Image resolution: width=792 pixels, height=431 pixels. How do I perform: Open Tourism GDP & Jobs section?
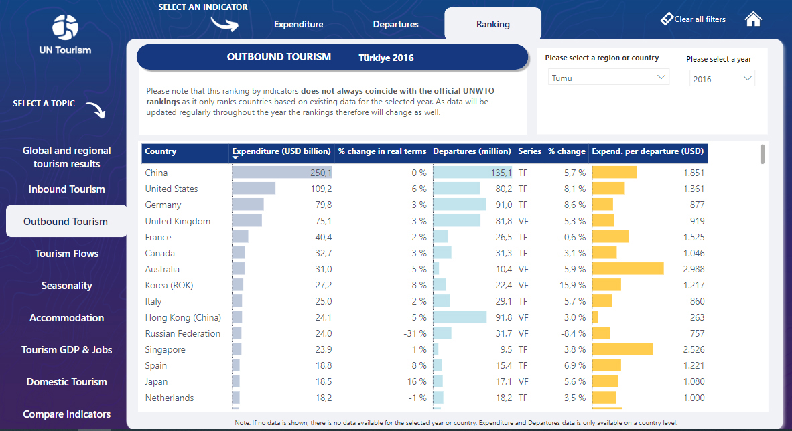point(66,350)
